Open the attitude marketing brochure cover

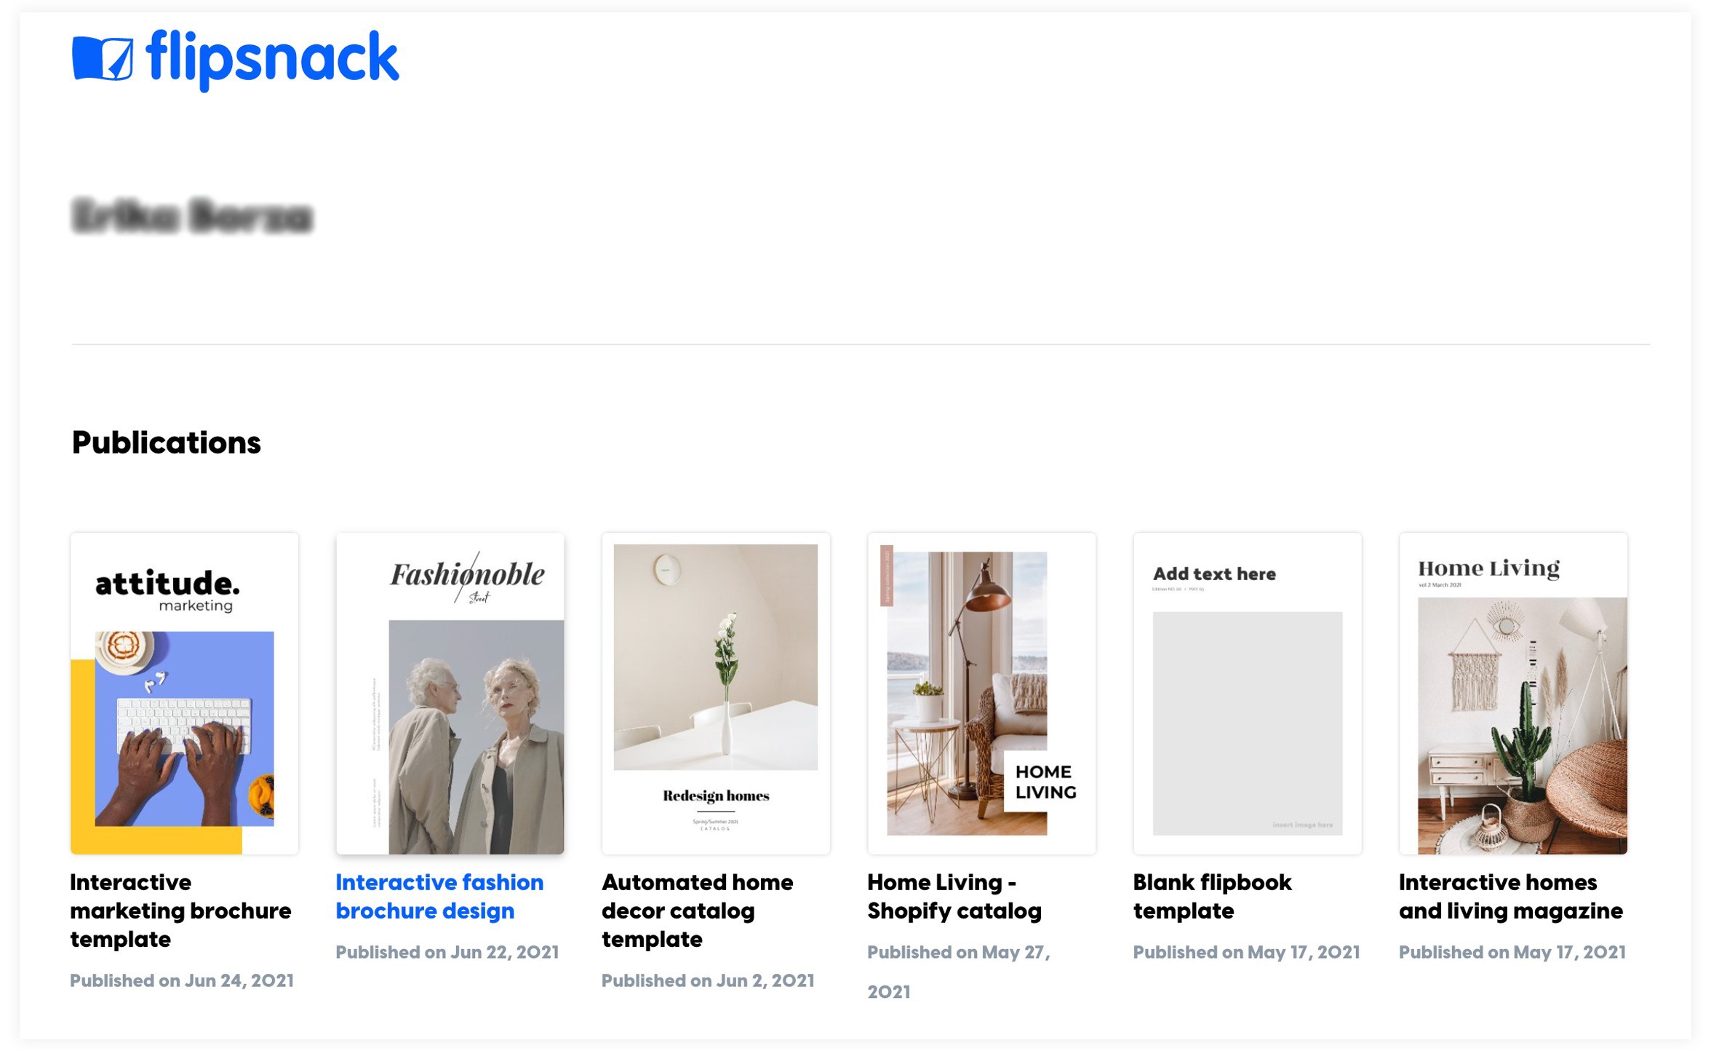pos(184,694)
